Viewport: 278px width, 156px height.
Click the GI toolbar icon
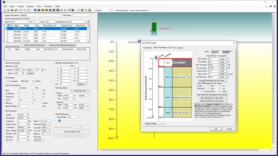39,10
